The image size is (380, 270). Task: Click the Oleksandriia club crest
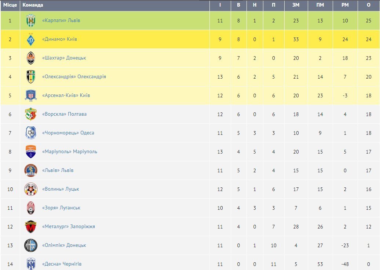31,77
